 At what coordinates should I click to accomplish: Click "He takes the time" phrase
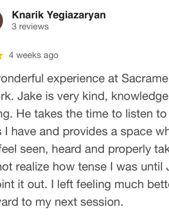point(49,114)
